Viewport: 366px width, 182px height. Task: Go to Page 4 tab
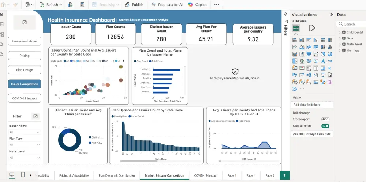click(251, 175)
